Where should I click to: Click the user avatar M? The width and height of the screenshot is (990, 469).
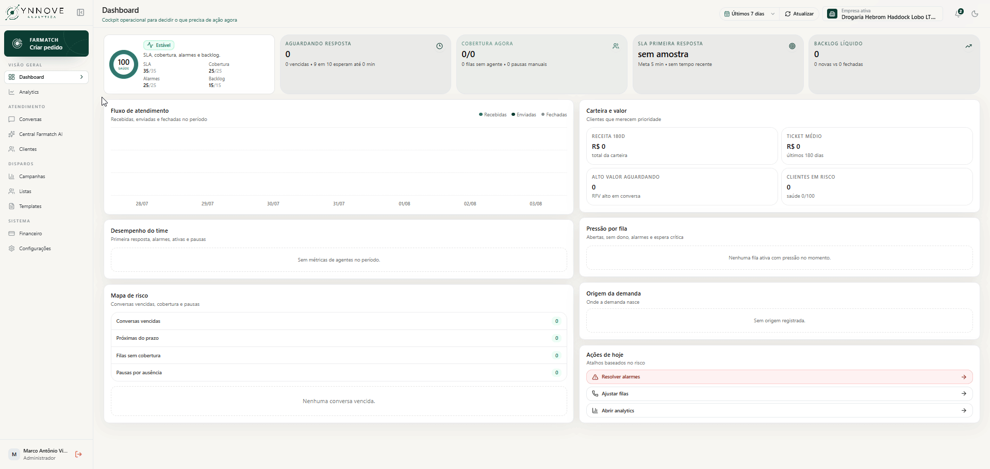click(14, 454)
